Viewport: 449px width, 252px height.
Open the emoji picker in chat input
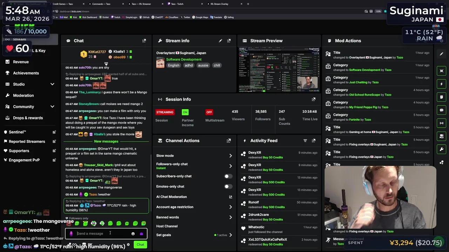click(133, 234)
